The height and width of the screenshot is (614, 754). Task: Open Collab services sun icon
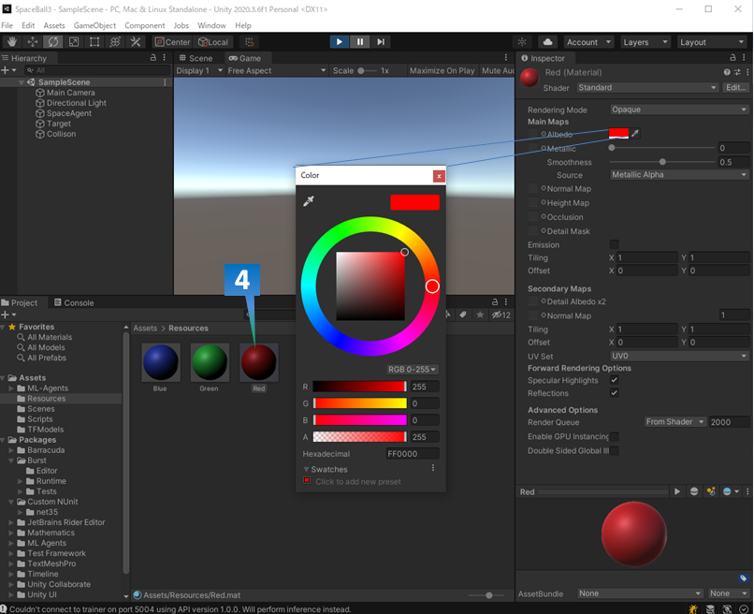pos(522,42)
